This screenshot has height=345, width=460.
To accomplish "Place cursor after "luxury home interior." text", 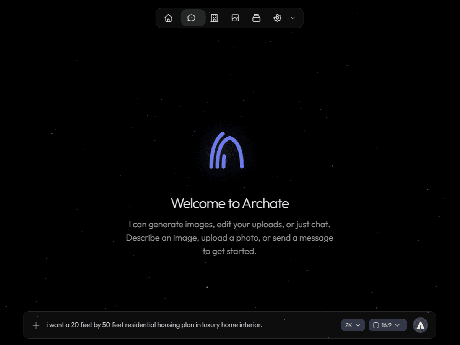I will coord(263,325).
